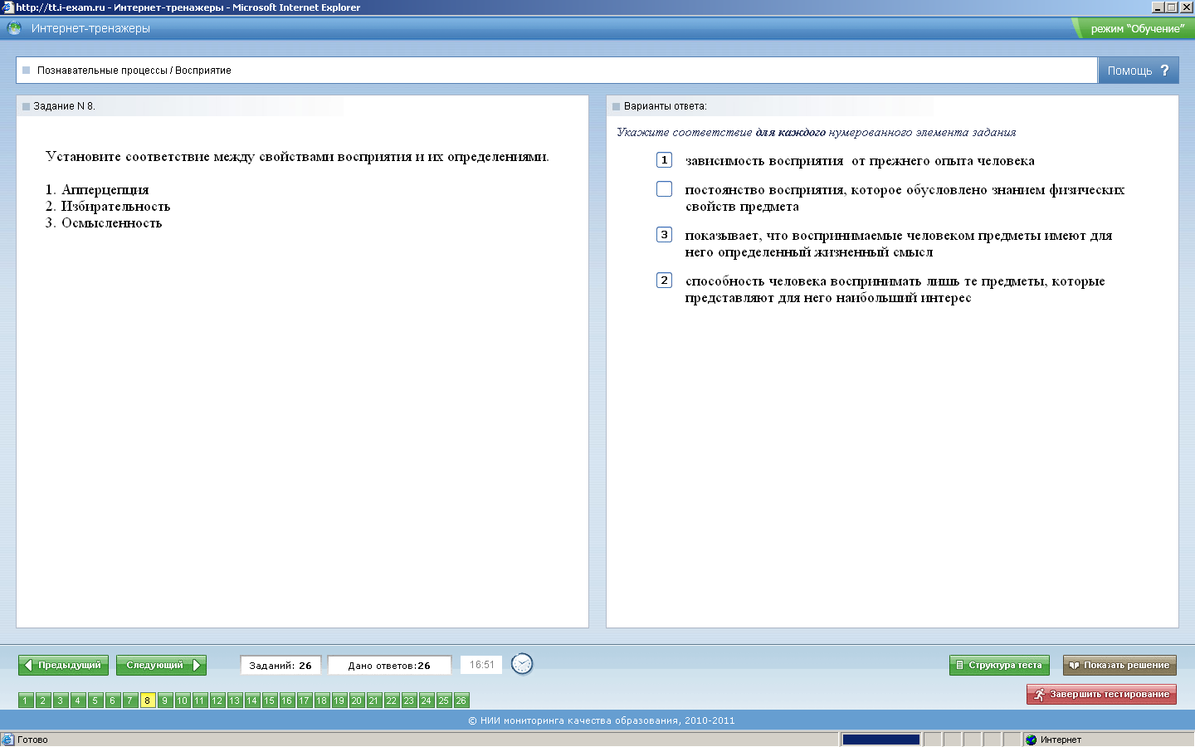This screenshot has width=1195, height=747.
Task: Click the 16:51 timer display
Action: pos(481,665)
